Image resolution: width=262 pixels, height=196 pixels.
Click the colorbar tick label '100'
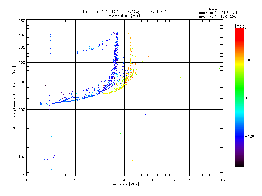pyautogui.click(x=248, y=60)
